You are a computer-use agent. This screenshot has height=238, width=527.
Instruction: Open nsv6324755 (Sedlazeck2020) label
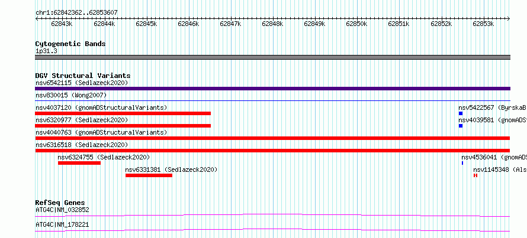point(104,157)
